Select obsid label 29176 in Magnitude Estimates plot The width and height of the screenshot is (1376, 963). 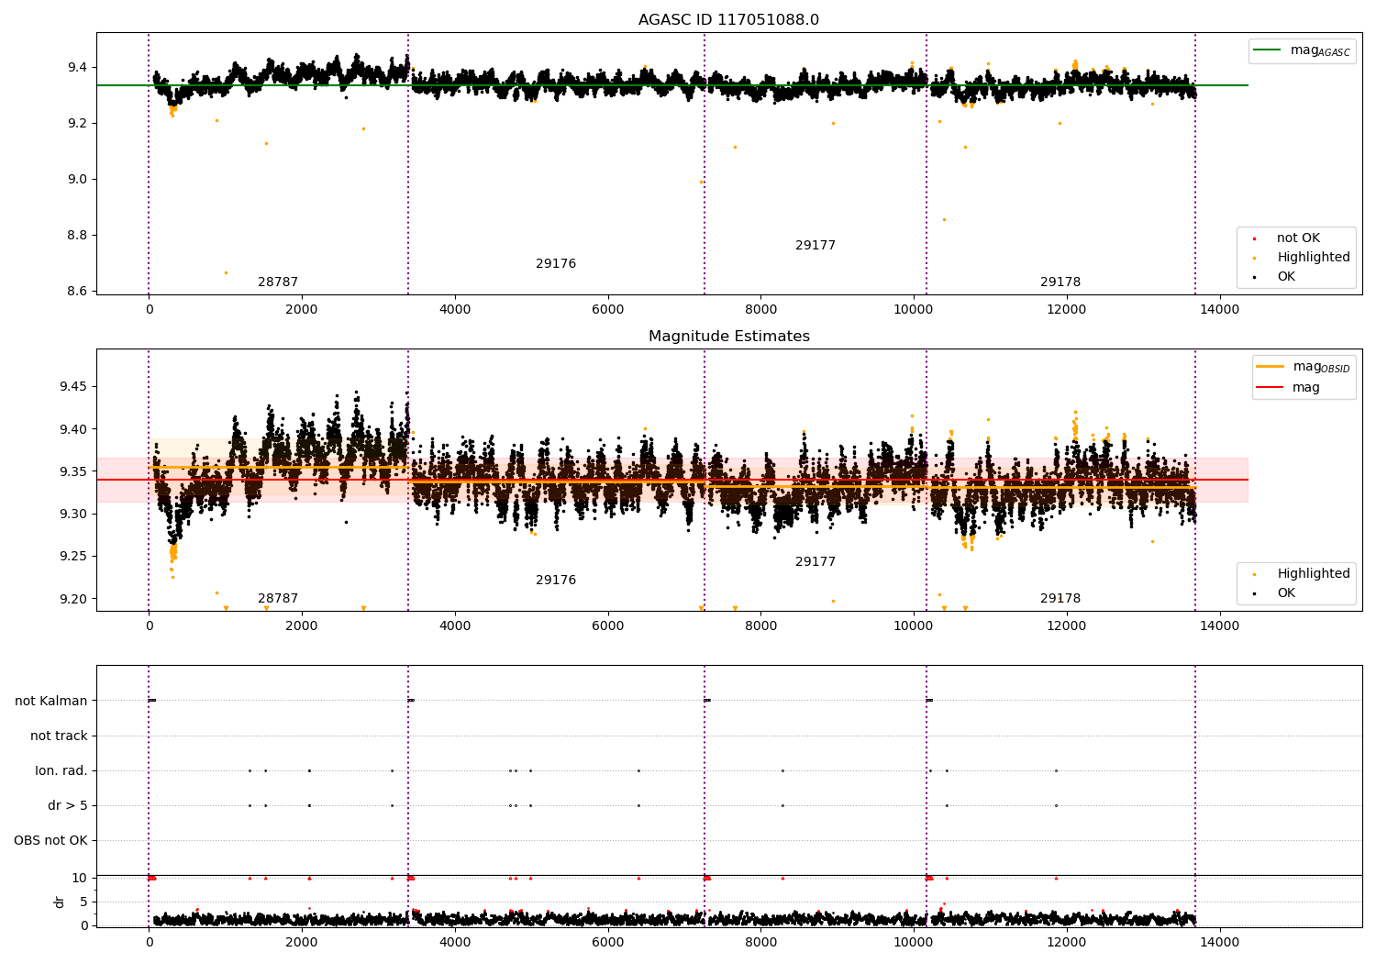pyautogui.click(x=556, y=581)
